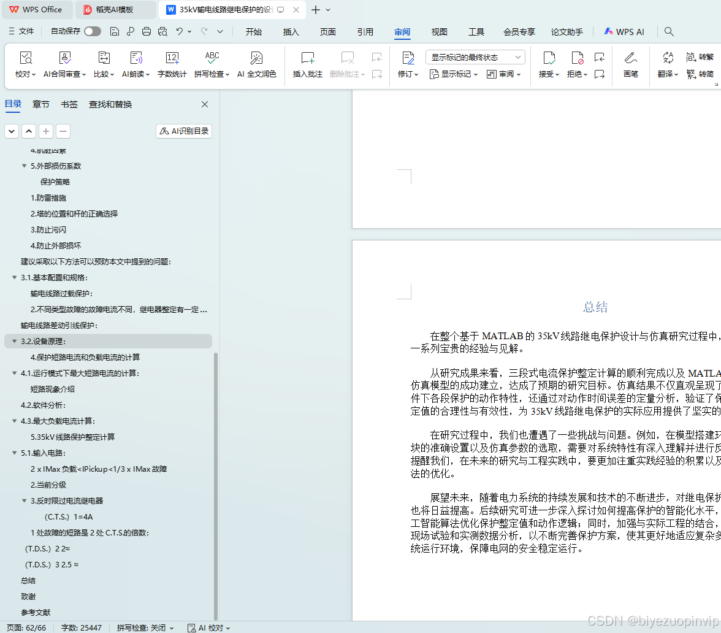Collapse the 4.3.最大负载电流计算 node
This screenshot has width=721, height=633.
pos(14,421)
